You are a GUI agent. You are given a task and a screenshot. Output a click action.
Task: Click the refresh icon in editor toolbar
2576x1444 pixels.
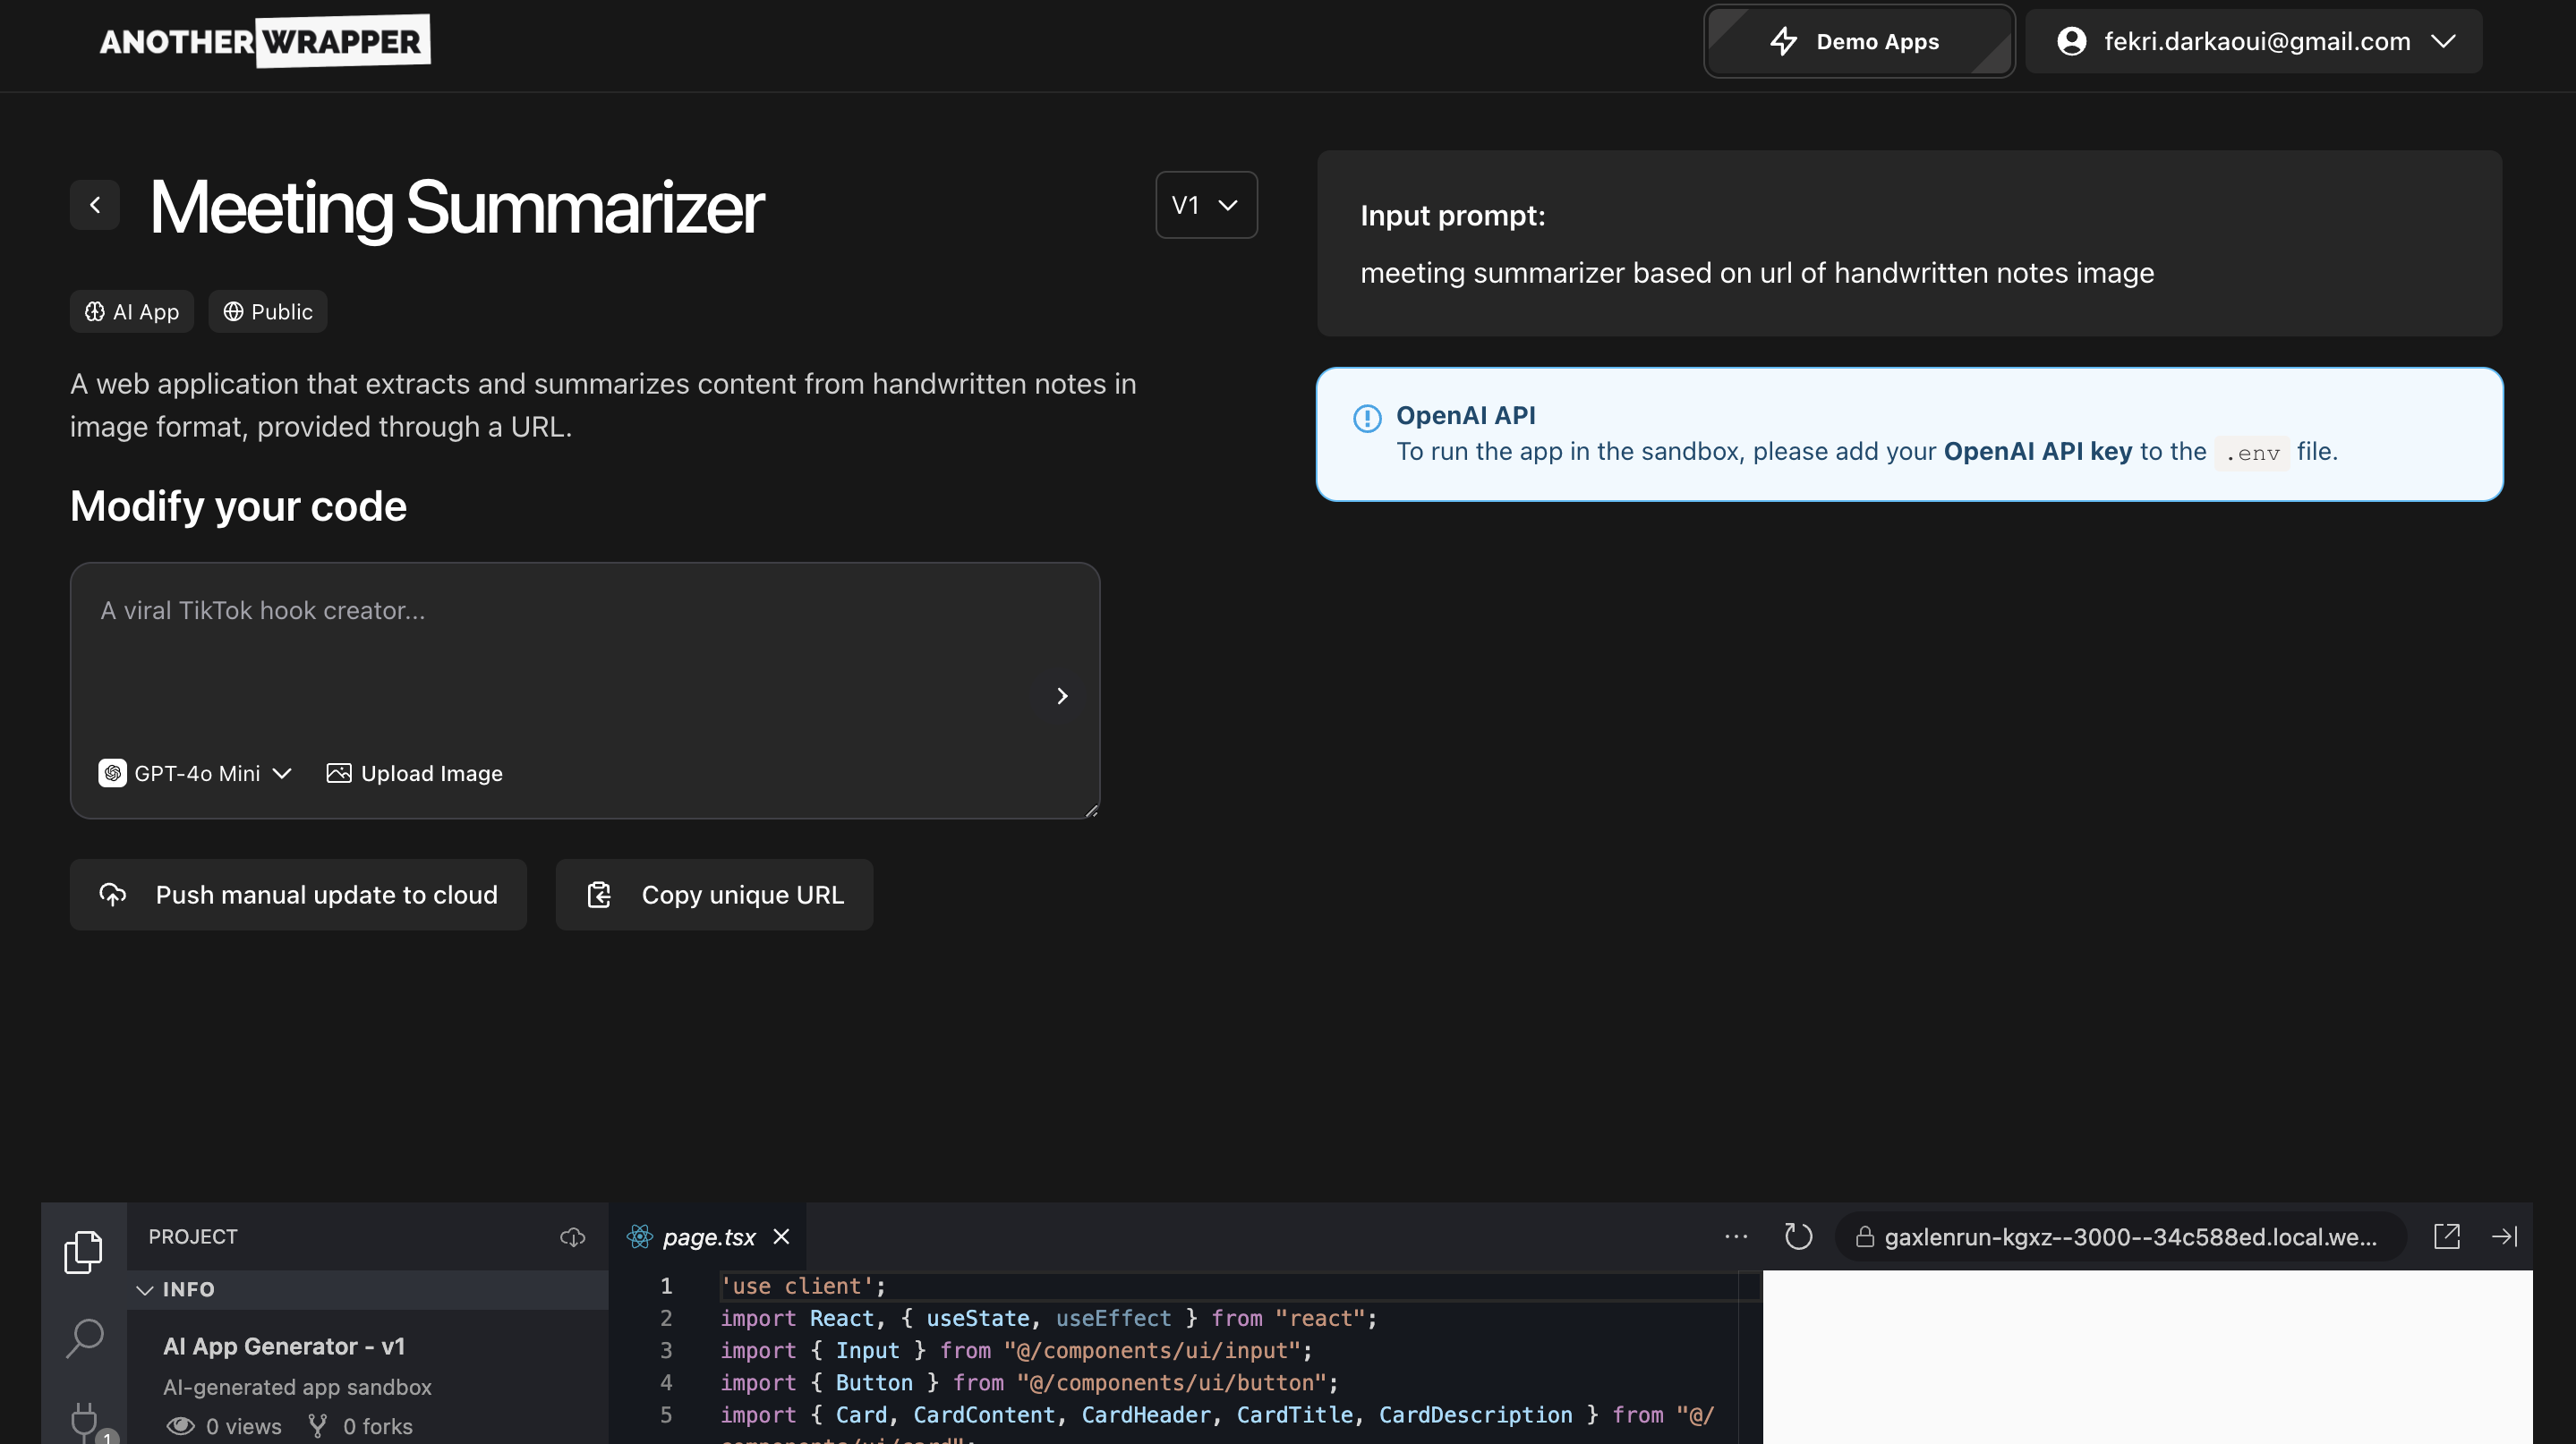1799,1236
